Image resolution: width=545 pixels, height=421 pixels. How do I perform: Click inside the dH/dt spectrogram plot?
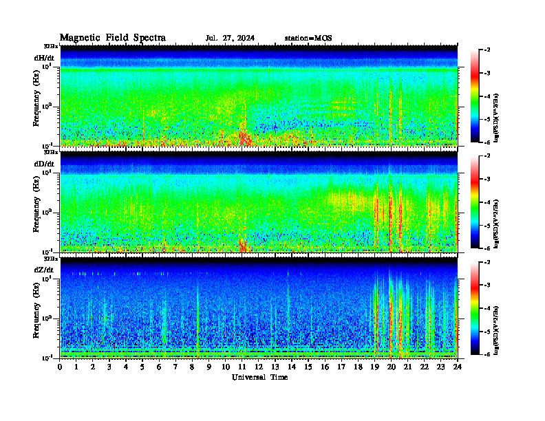pos(259,96)
